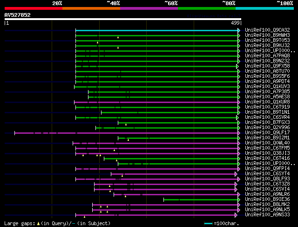The image size is (298, 227).
Task: Open the UniRef100_A9NLR6 label
Action: 267,194
